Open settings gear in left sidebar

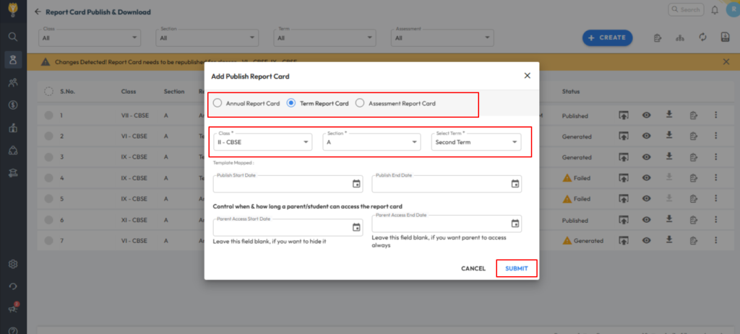click(13, 264)
